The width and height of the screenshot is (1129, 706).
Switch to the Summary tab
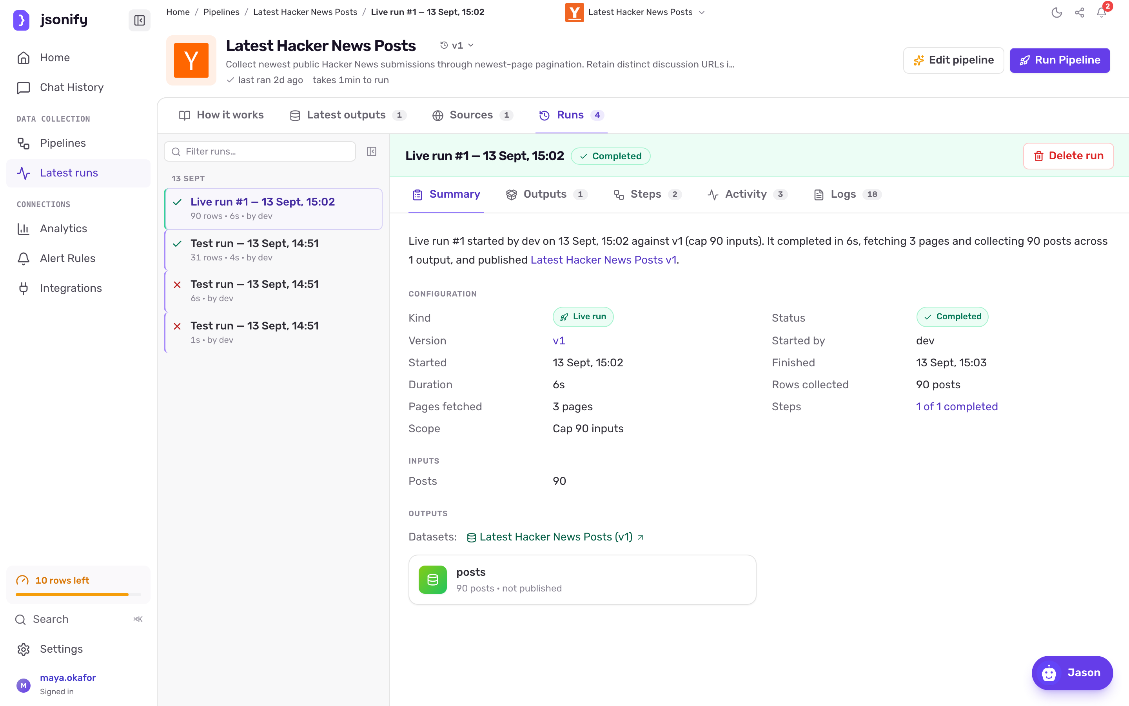446,194
